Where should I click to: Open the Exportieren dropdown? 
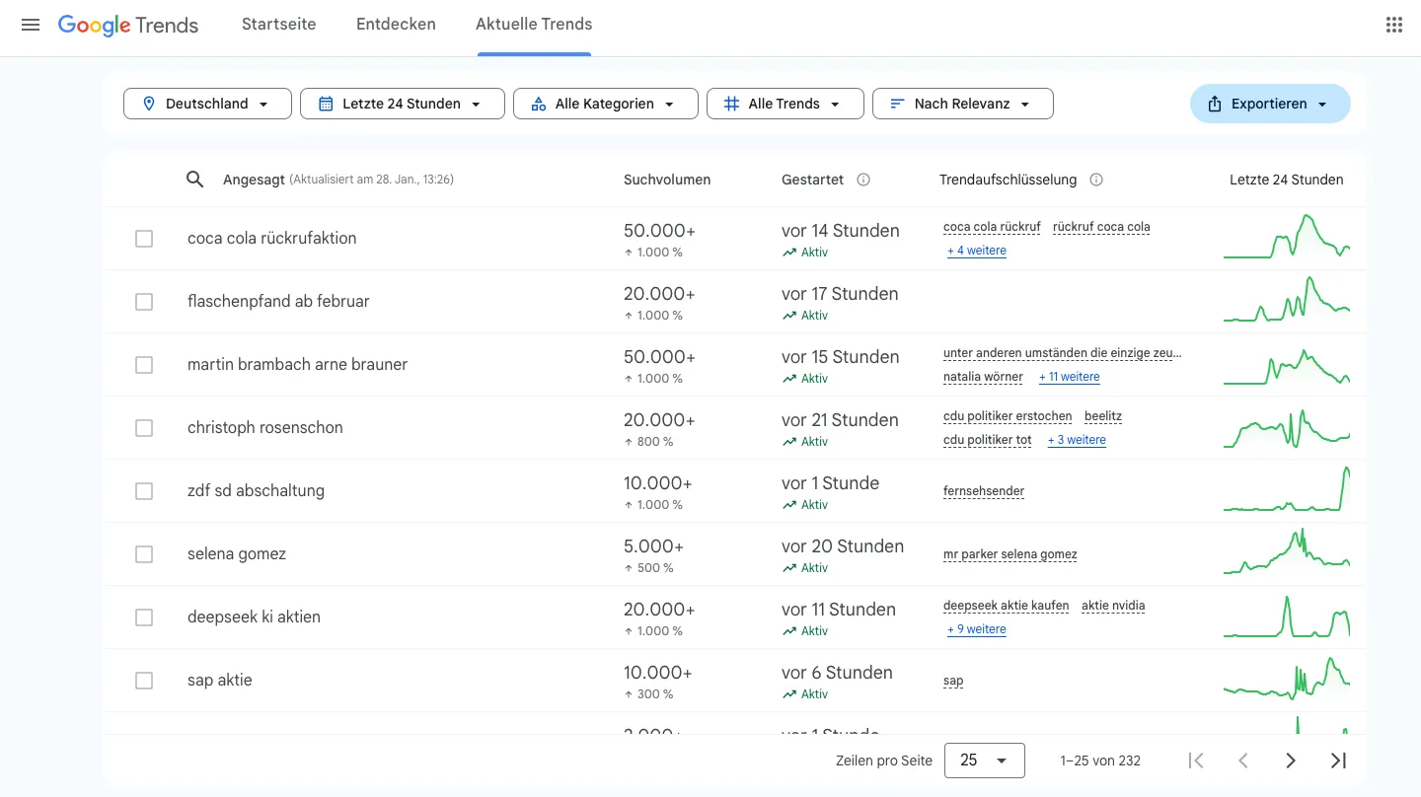click(1270, 104)
